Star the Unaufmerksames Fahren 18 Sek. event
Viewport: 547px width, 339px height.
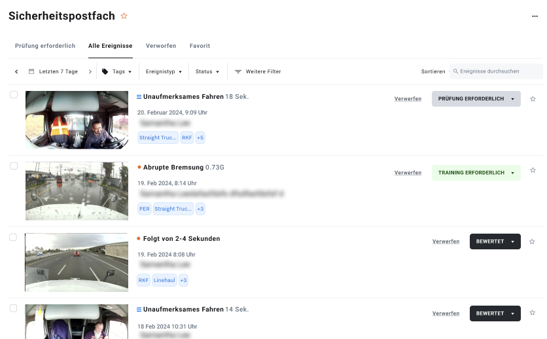click(533, 99)
